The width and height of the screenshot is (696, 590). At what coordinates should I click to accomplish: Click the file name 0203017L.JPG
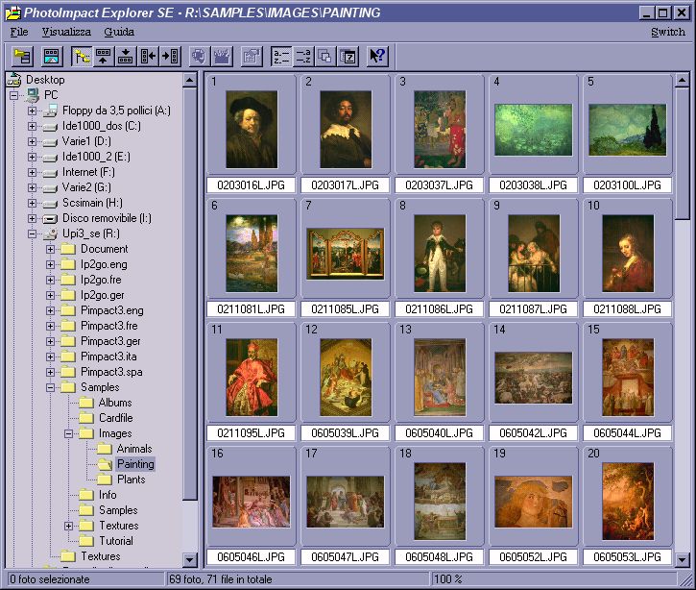coord(345,185)
